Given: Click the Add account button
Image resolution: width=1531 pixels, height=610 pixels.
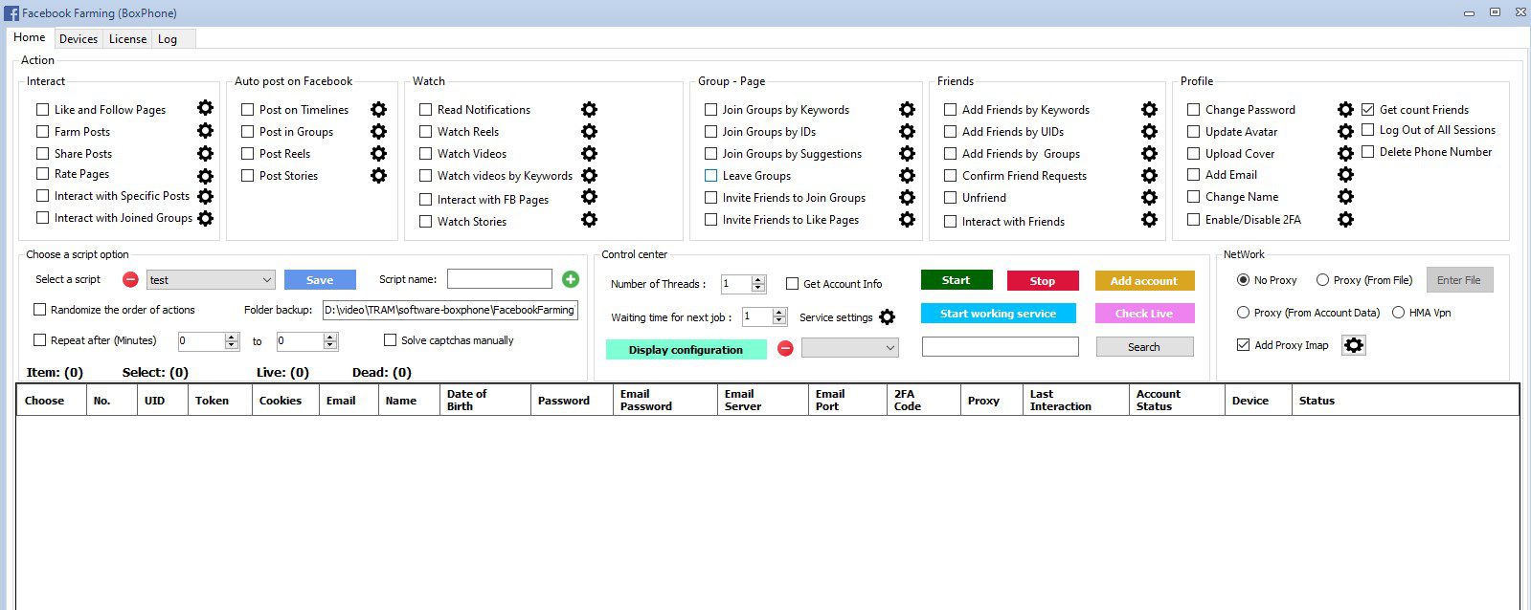Looking at the screenshot, I should click(1144, 281).
